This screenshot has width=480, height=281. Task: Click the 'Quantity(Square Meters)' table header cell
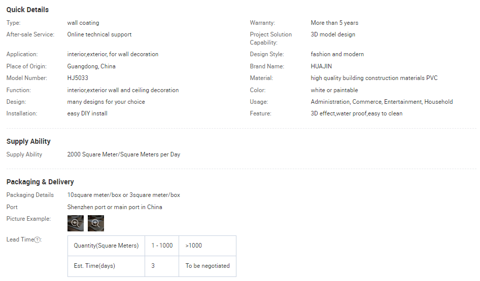(106, 246)
